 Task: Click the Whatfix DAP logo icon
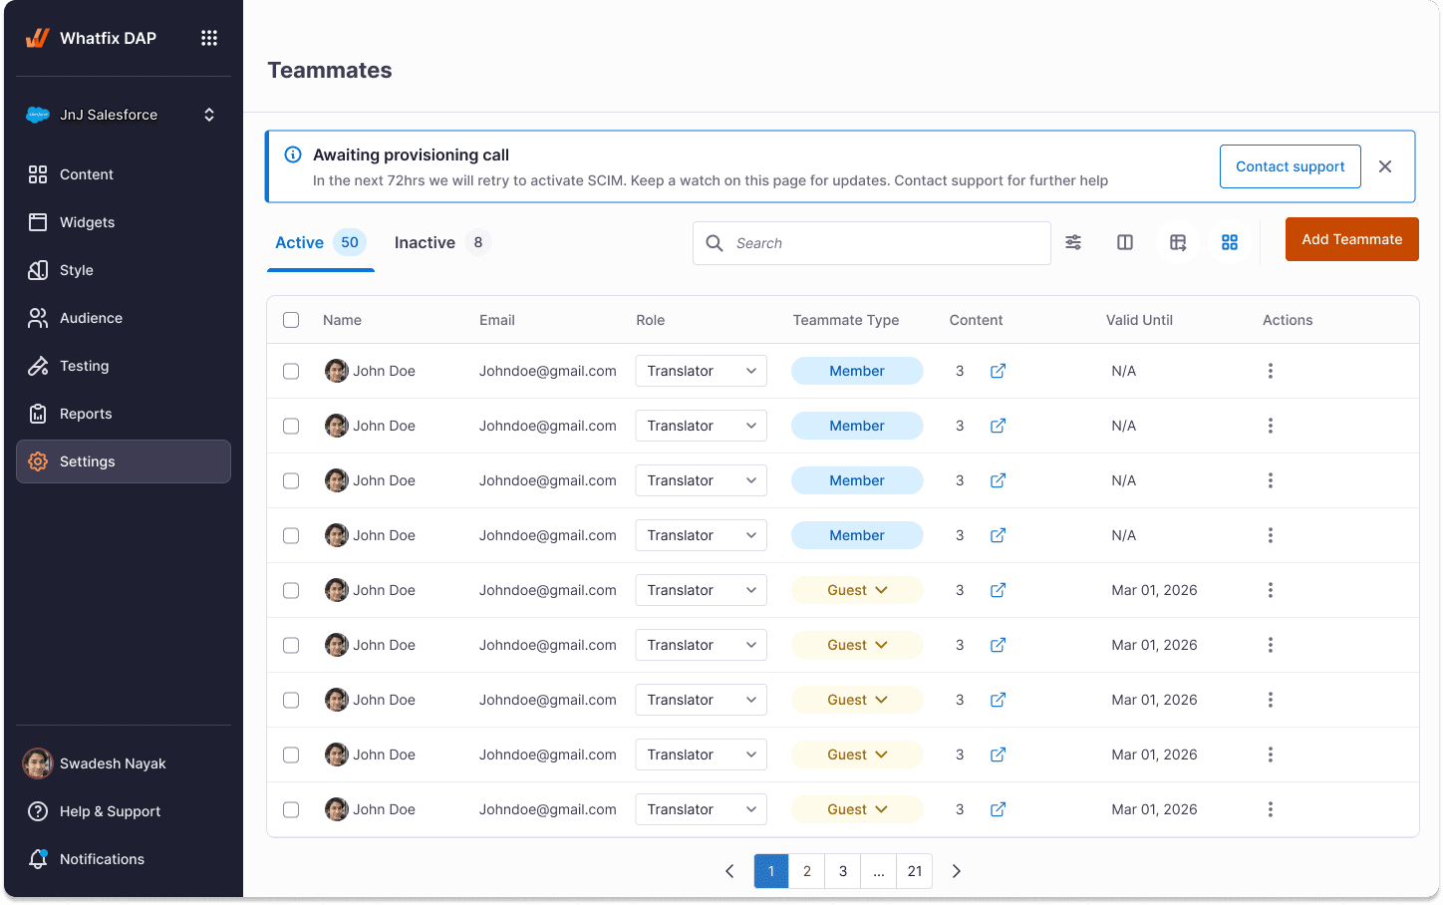pos(38,38)
